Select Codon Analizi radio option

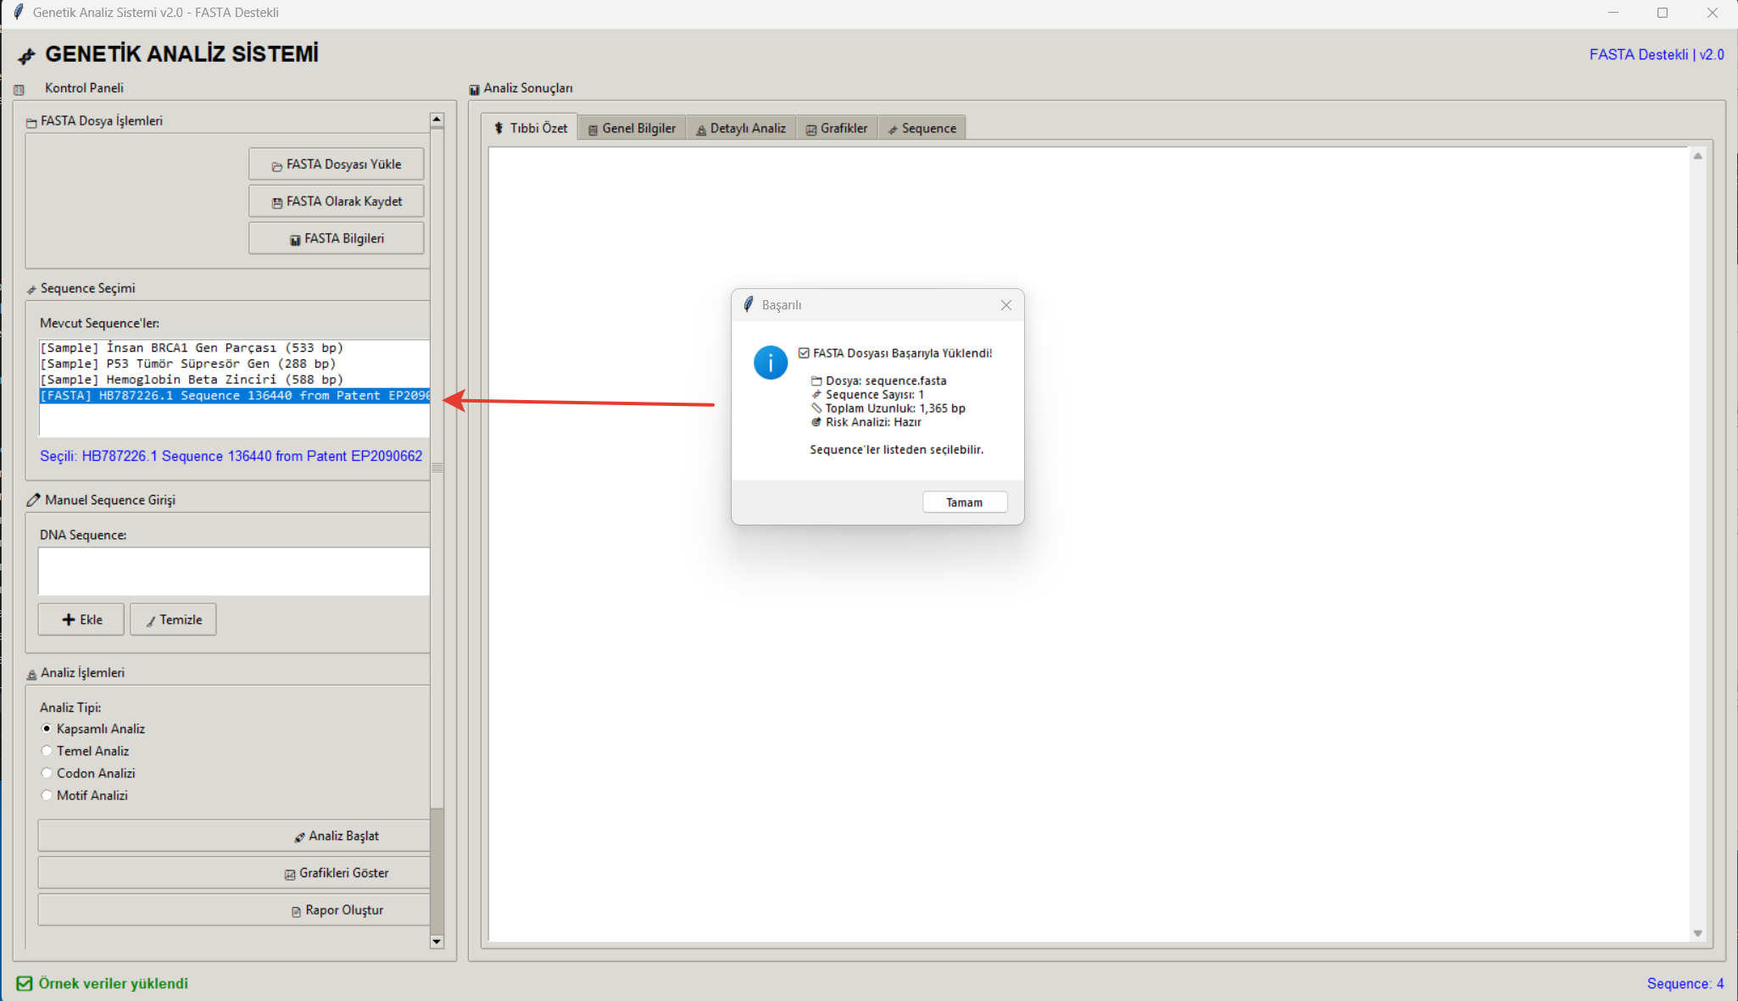coord(47,773)
